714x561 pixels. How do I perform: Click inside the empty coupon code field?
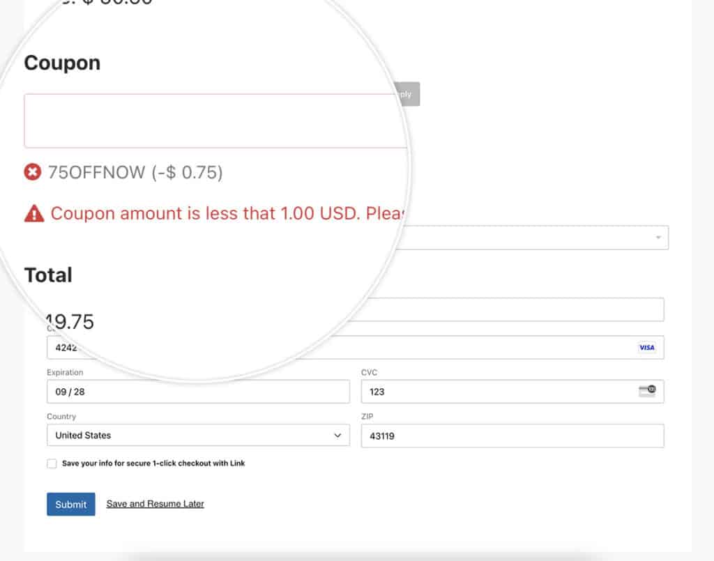pos(209,120)
